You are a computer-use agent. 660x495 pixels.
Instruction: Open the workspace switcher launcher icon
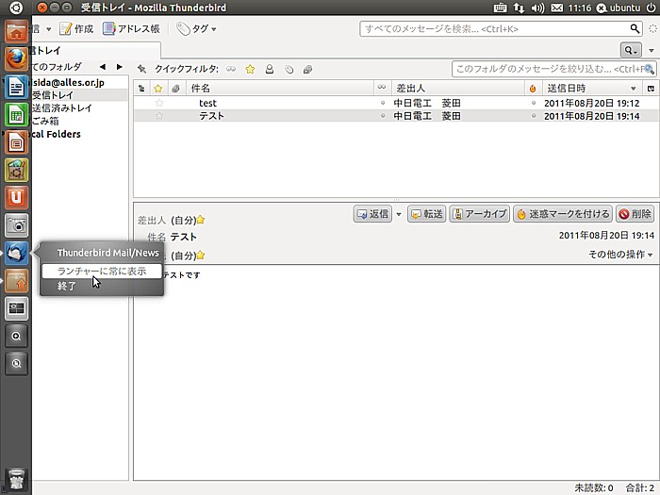[16, 309]
